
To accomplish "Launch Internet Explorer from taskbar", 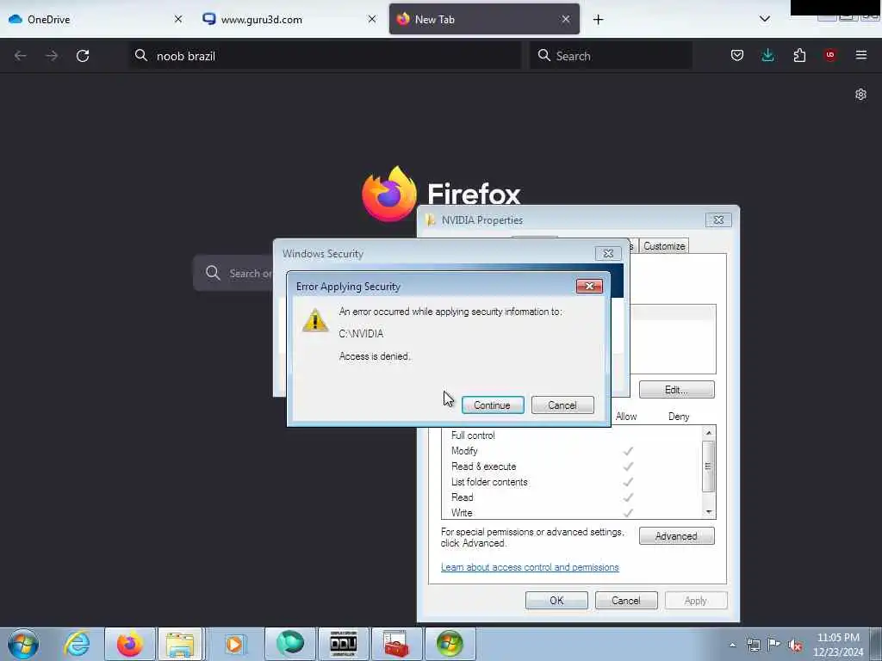I will pyautogui.click(x=77, y=644).
